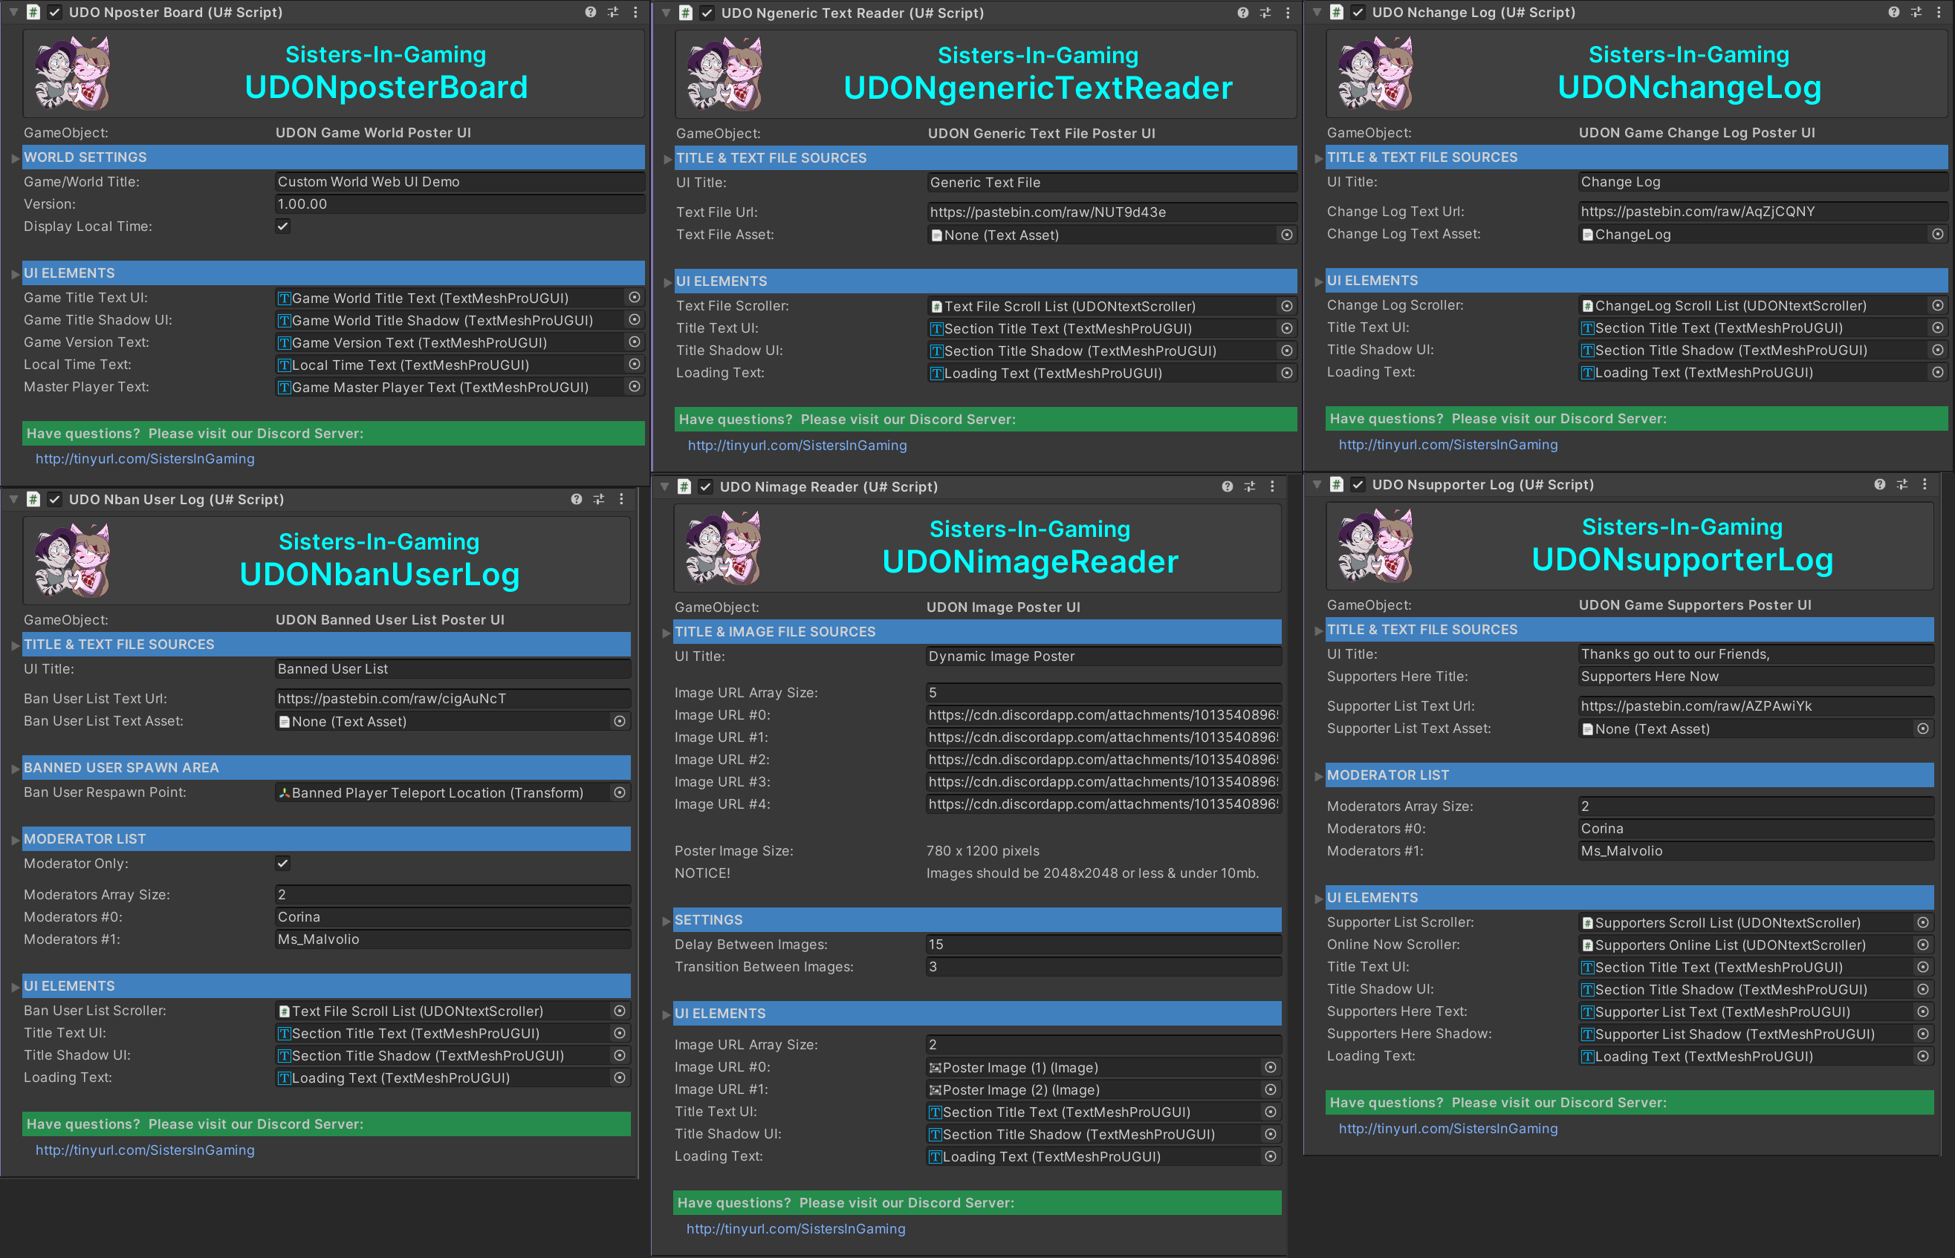Open the object picker for ChangeLog Text Asset

1938,235
